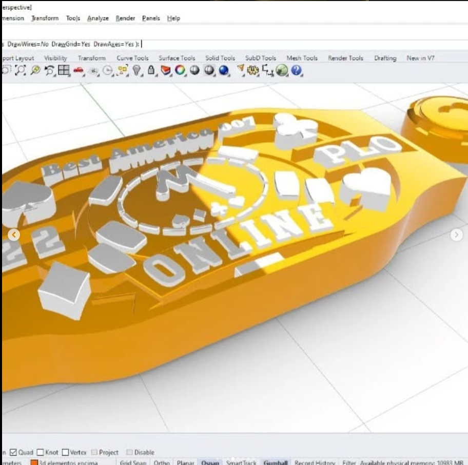
Task: Click the red car icon in toolbar
Action: coord(79,71)
